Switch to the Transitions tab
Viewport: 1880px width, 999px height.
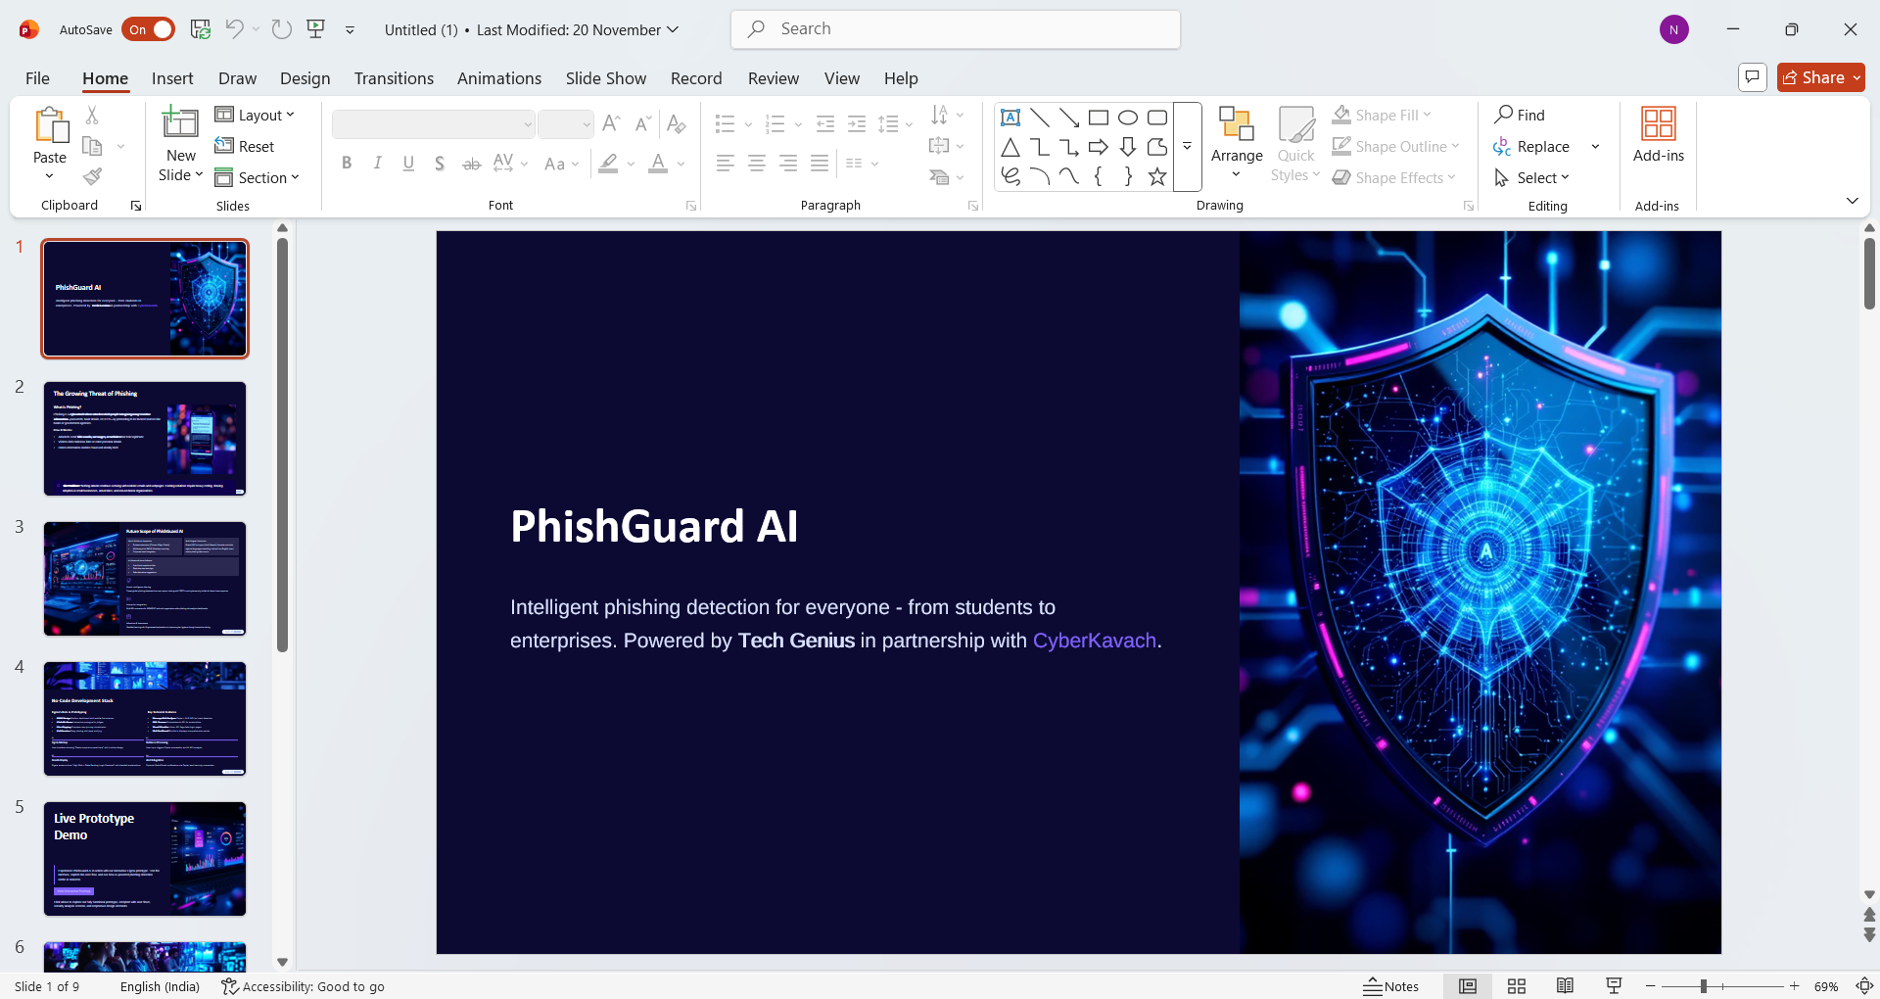tap(394, 78)
